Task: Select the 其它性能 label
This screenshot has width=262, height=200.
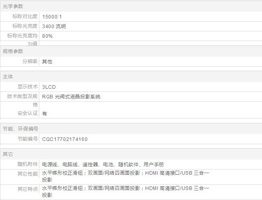Action: tap(28, 174)
